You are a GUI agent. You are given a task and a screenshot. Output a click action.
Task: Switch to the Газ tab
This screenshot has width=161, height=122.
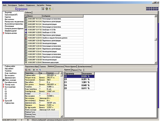click(x=81, y=70)
